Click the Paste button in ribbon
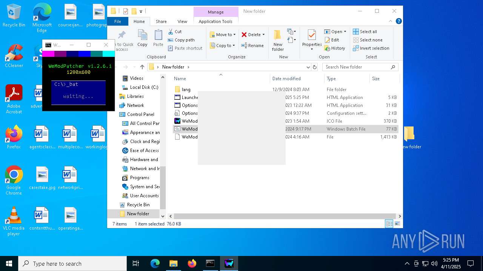483x271 pixels. click(158, 38)
